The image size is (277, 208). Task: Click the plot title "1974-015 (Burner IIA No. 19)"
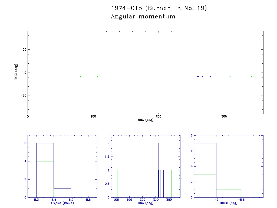[159, 8]
